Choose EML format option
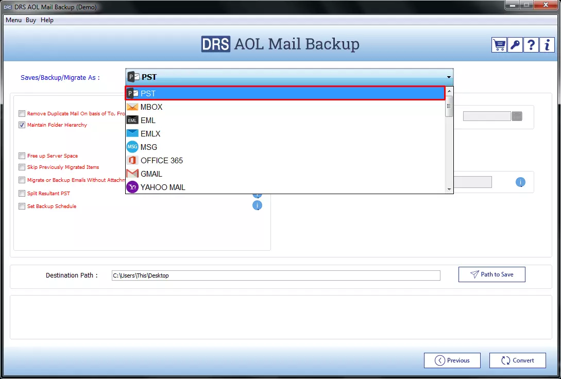 285,120
